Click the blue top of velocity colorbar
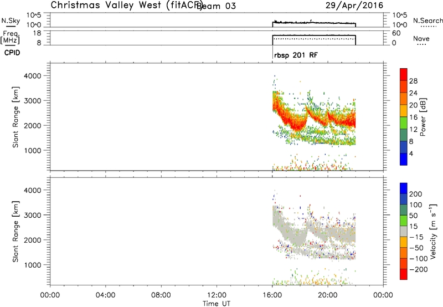443x307 pixels. point(404,188)
